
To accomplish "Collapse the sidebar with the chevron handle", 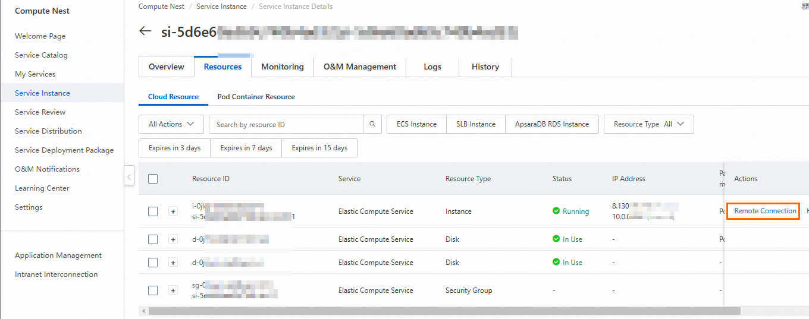I will [129, 176].
